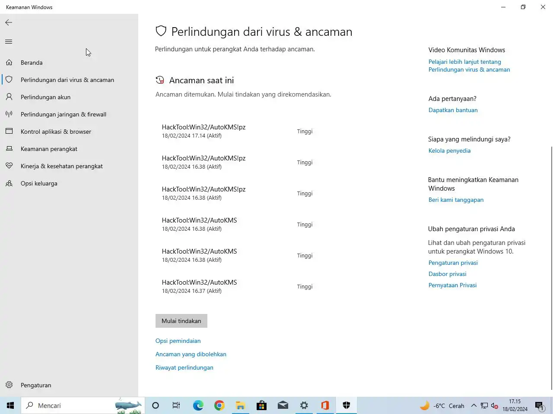Image resolution: width=553 pixels, height=414 pixels.
Task: Click the heart icon for Kinerja & kesehatan
Action: [x=9, y=166]
